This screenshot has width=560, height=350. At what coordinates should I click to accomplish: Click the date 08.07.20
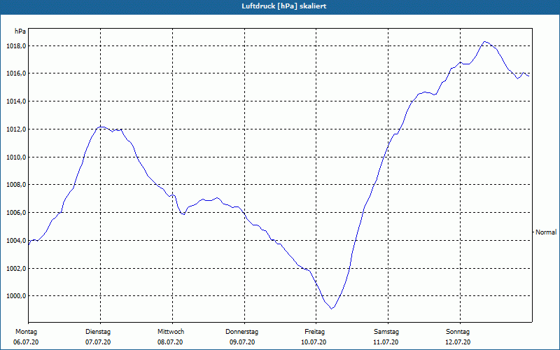click(x=170, y=342)
